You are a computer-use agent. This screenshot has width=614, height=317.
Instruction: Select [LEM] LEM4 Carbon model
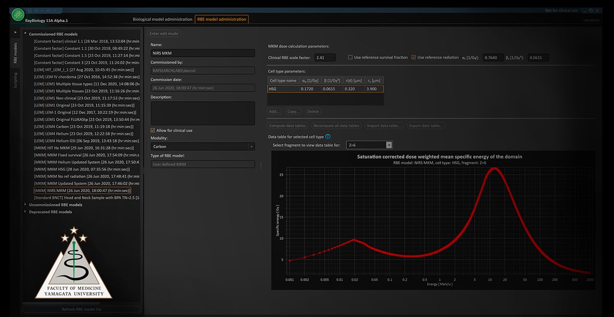click(x=83, y=126)
